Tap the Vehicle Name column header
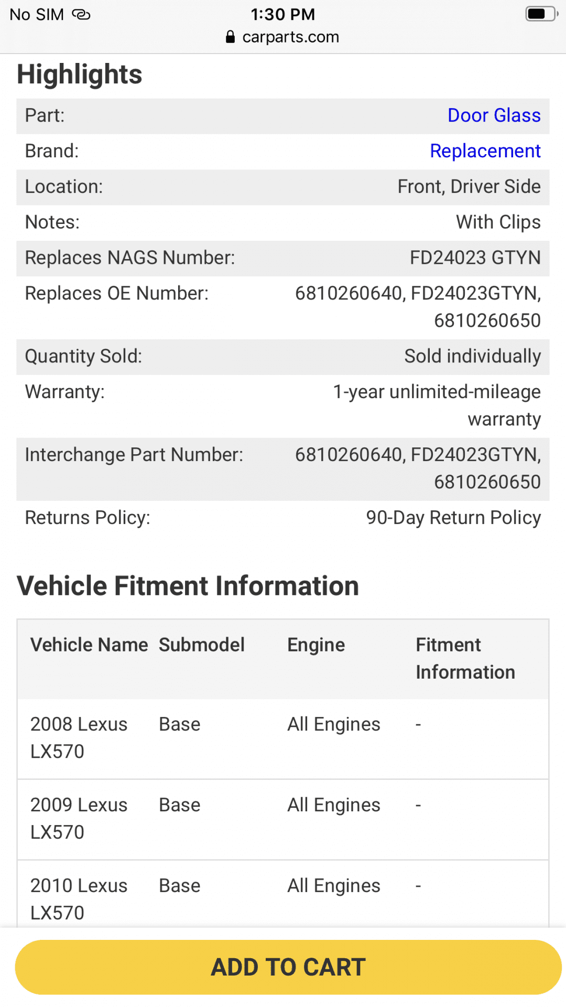This screenshot has width=566, height=1007. (89, 645)
